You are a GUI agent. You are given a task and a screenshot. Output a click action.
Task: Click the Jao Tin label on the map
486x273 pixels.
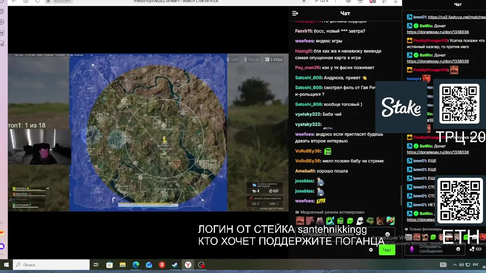(x=103, y=114)
